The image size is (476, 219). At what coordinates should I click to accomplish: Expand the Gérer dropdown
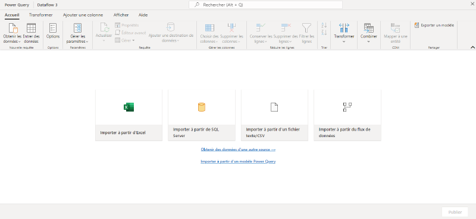[133, 40]
